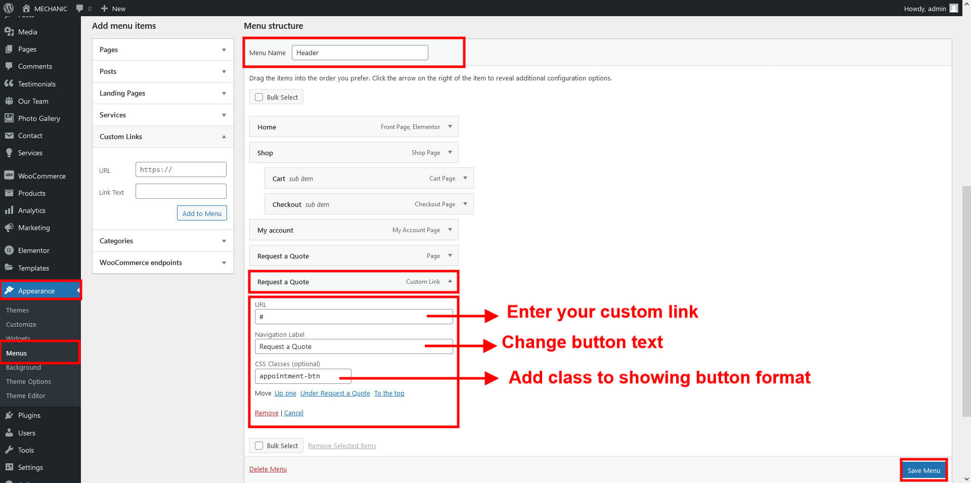Enable the top Bulk Select checkbox
971x483 pixels.
(259, 97)
